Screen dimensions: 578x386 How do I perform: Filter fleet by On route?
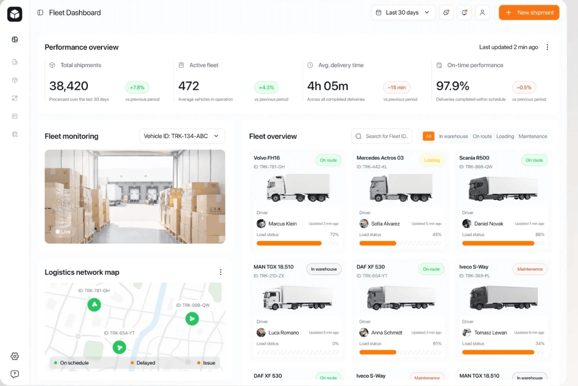pos(482,136)
